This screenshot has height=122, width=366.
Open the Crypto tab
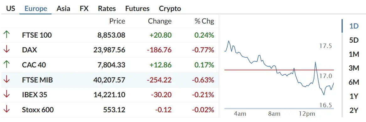(170, 9)
